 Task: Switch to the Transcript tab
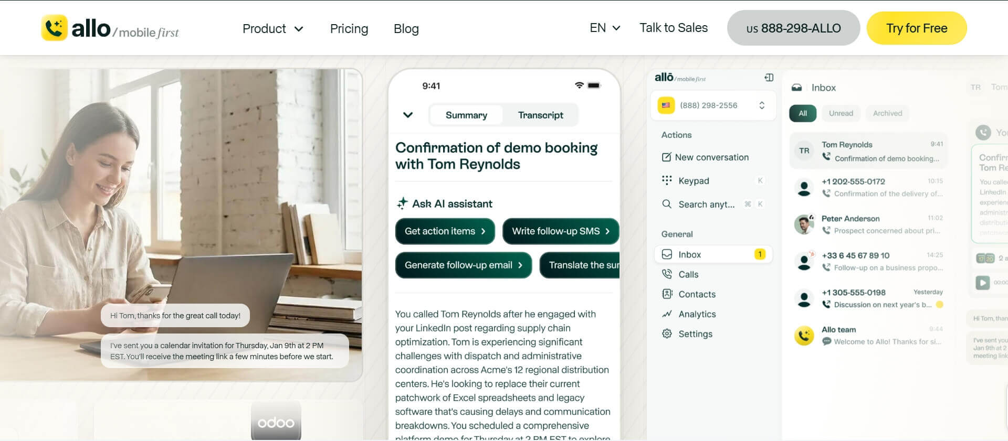pyautogui.click(x=540, y=115)
